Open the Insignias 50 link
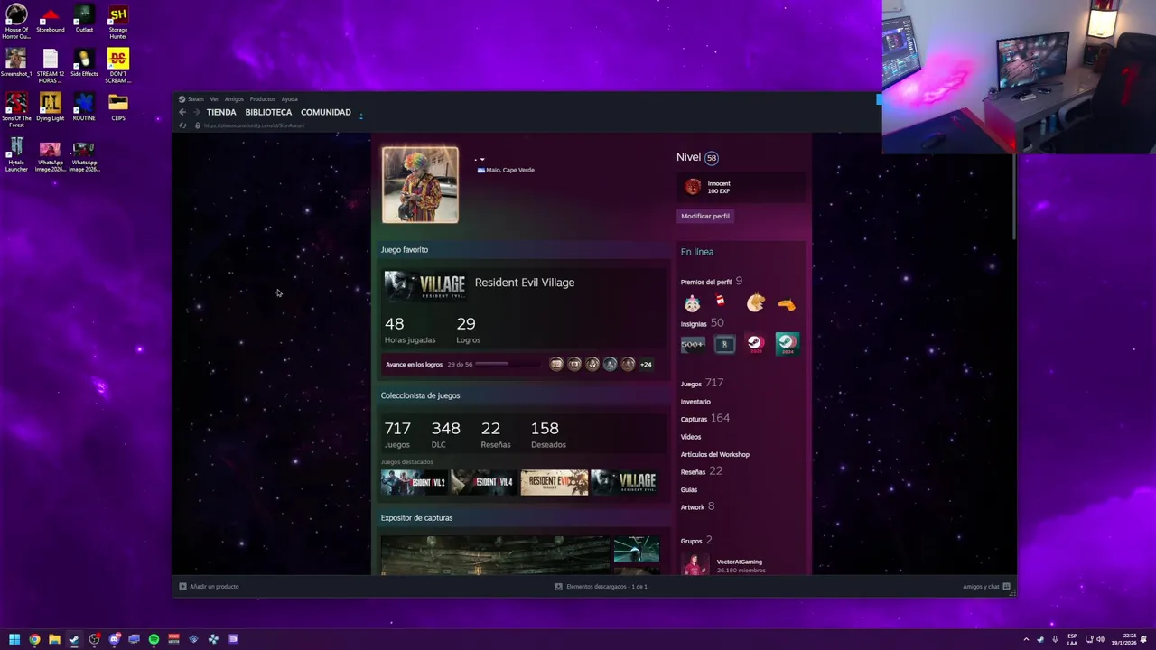Viewport: 1156px width, 650px height. tap(703, 323)
